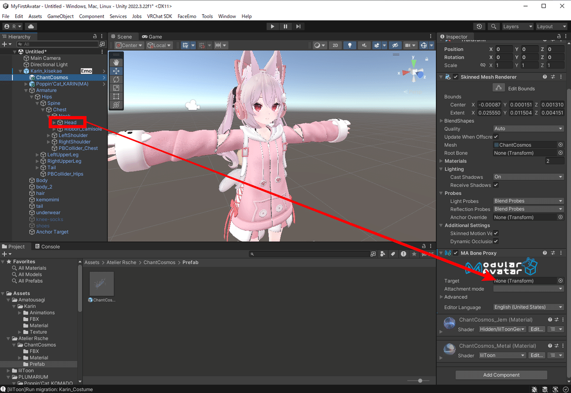Click the global search magnifier icon

pyautogui.click(x=494, y=27)
